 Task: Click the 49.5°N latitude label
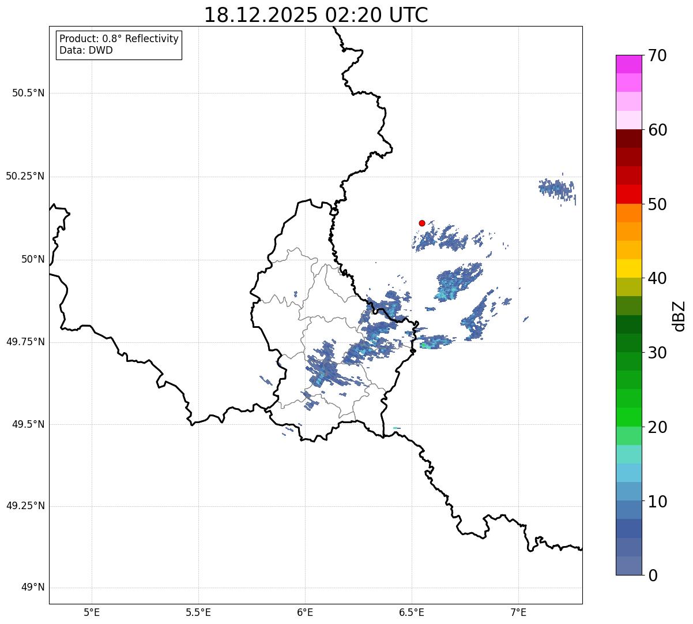28,424
